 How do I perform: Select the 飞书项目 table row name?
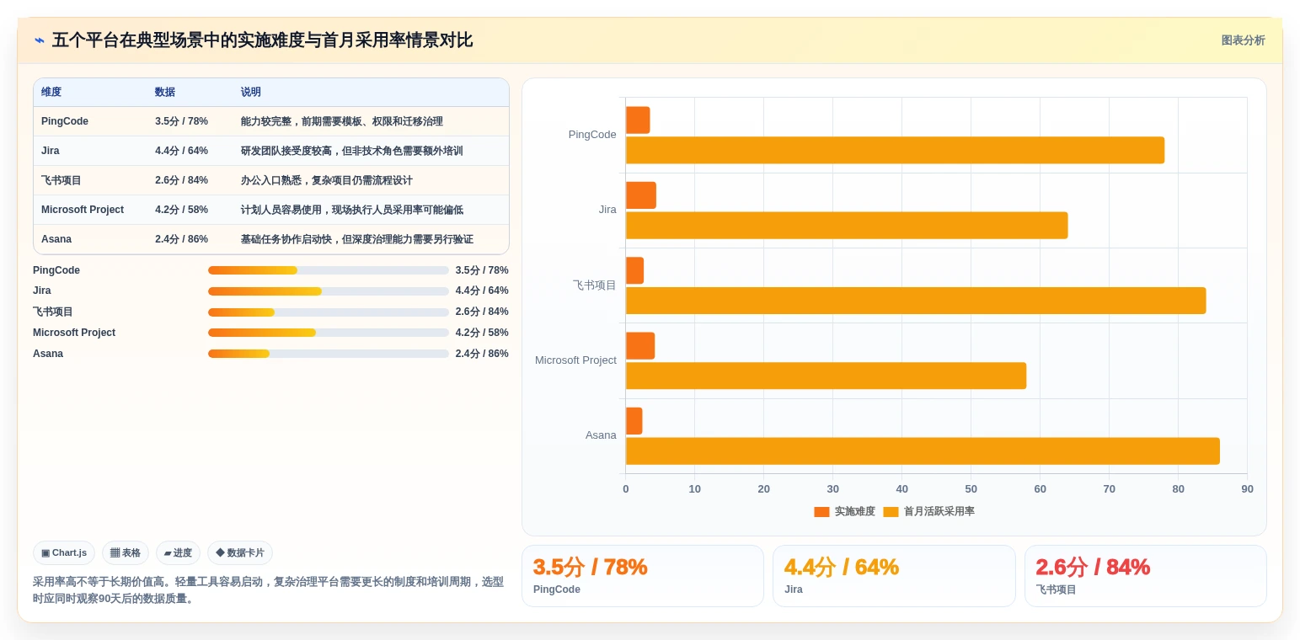point(62,180)
